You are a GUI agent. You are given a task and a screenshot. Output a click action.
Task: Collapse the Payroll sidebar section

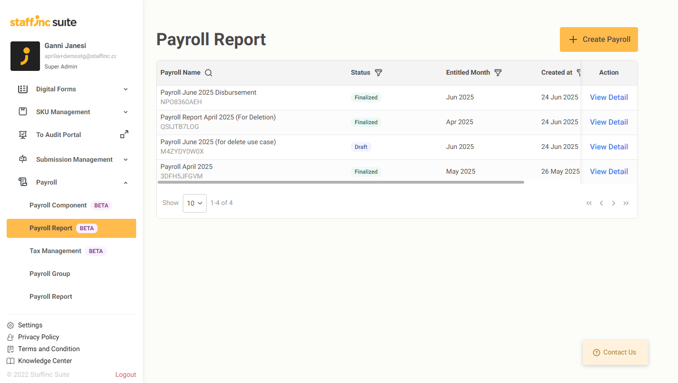(126, 182)
